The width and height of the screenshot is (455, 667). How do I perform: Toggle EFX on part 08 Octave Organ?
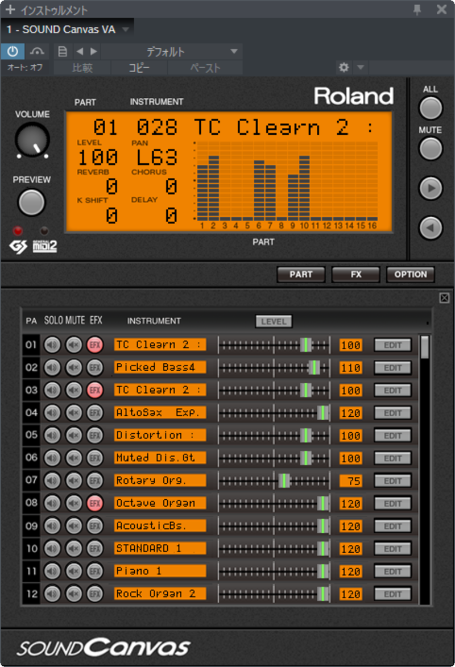coord(95,503)
